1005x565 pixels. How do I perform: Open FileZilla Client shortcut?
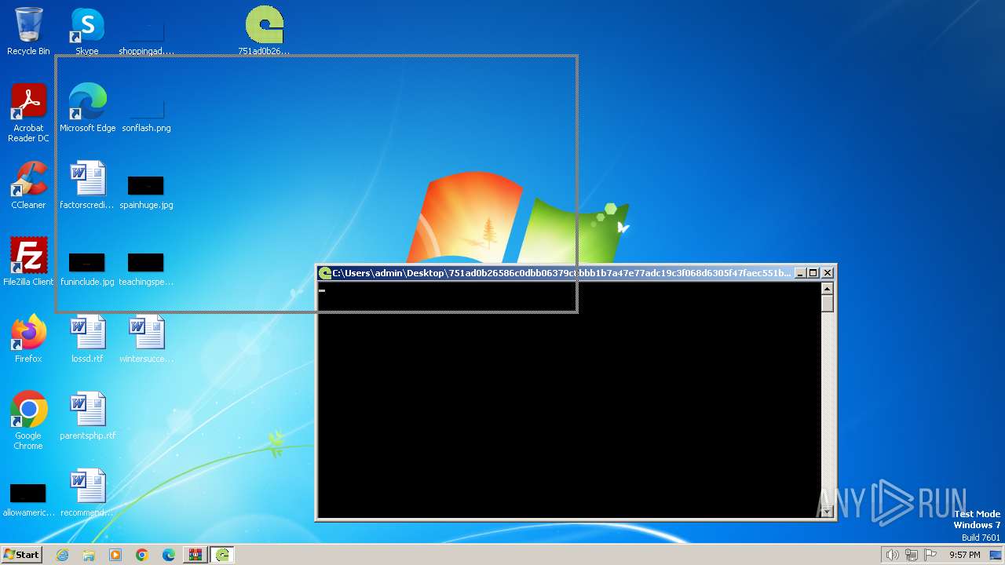click(x=28, y=262)
